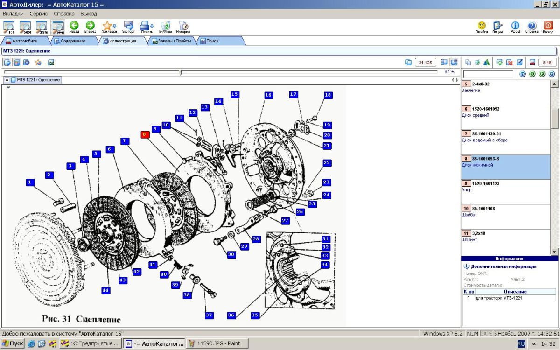Close the МТЗ 1221: Сцепление document tab
Viewport: 560px width, 350px height.
tap(7, 80)
